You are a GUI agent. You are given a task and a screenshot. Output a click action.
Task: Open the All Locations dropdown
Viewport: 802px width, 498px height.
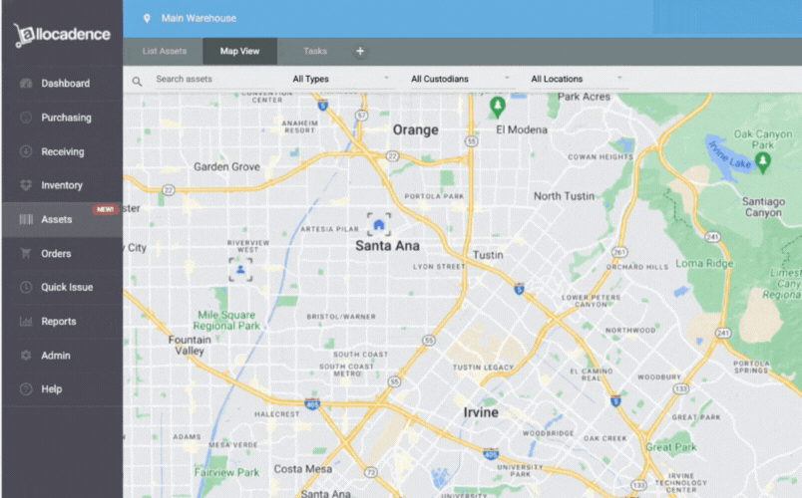(578, 79)
